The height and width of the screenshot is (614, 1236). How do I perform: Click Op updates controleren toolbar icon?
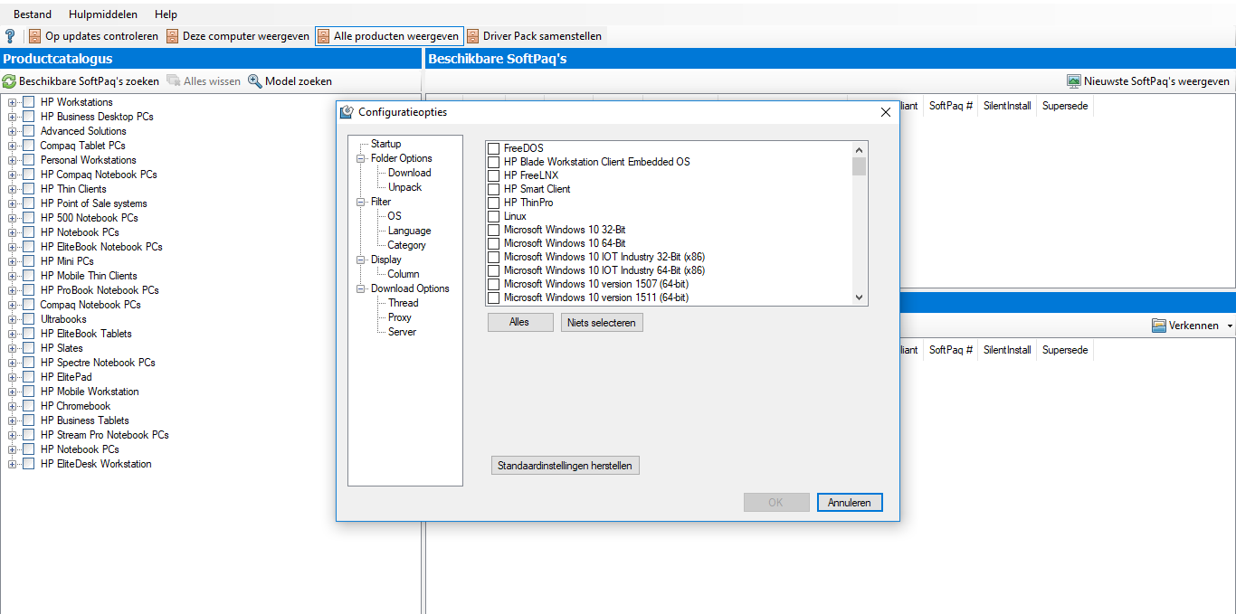(x=35, y=36)
